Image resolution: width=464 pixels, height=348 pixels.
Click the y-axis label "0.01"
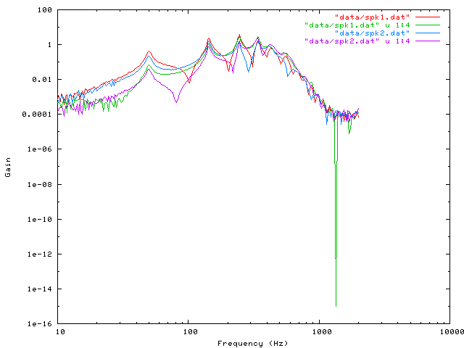(42, 79)
